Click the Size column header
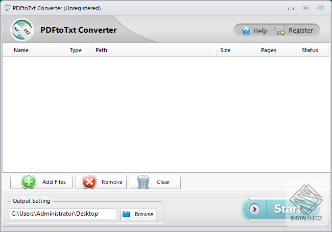 pyautogui.click(x=236, y=50)
